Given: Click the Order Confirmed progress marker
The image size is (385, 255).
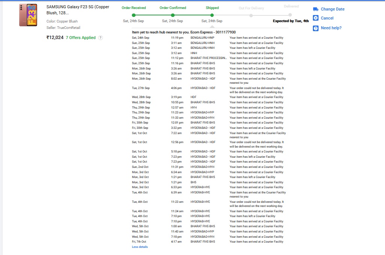Looking at the screenshot, I should tap(173, 15).
